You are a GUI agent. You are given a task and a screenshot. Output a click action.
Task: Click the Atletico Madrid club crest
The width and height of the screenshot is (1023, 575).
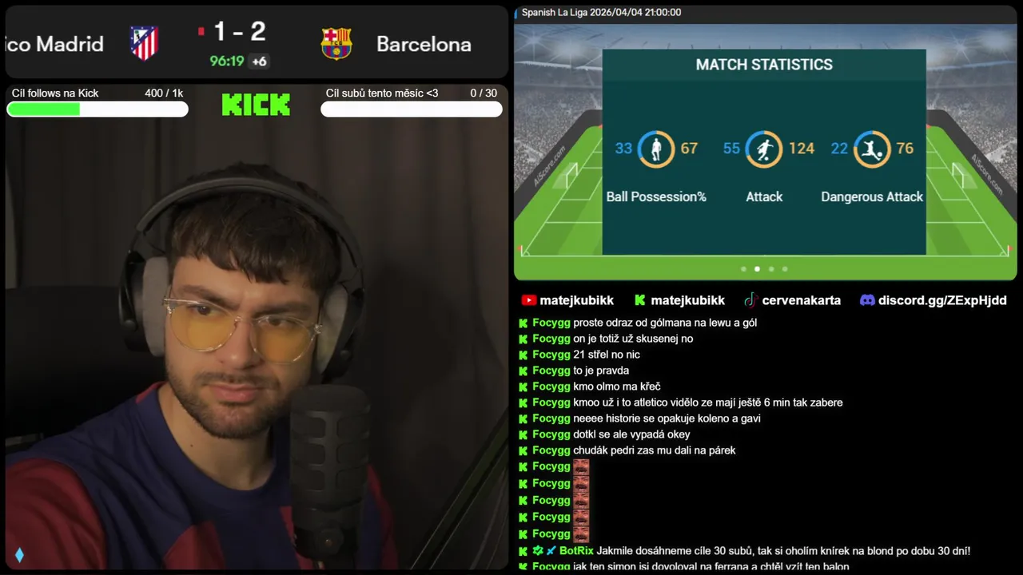145,43
